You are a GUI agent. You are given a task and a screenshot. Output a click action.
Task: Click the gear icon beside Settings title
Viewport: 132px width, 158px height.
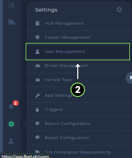[x=119, y=10]
